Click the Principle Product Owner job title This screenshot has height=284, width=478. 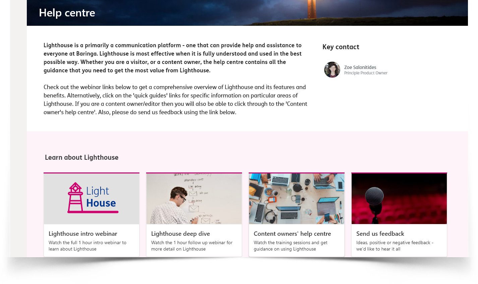[x=366, y=73]
